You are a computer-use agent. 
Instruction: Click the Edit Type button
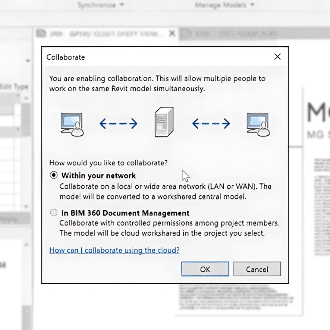tap(14, 87)
